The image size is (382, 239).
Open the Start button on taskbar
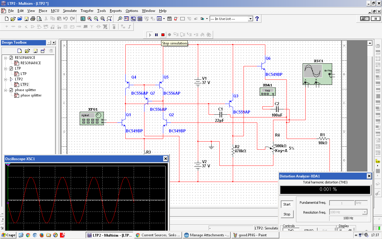8,235
